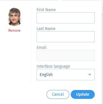Click the red Remove text under the photo
This screenshot has width=103, height=104.
(x=14, y=31)
